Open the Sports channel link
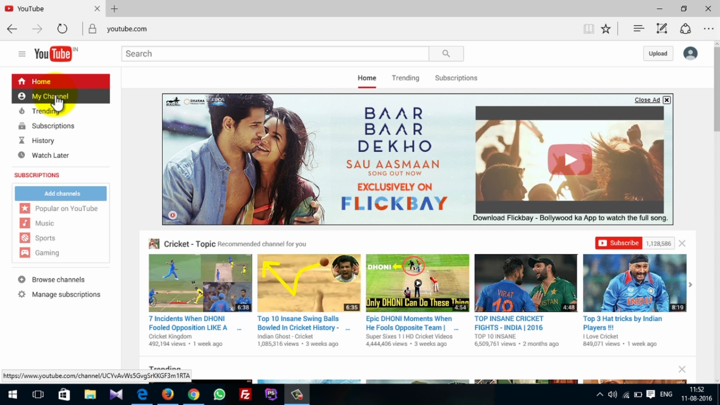Screen dimensions: 720x405 click(x=45, y=238)
